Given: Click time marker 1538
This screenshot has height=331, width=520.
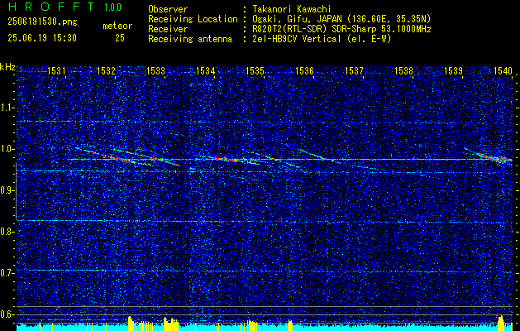Looking at the screenshot, I should click(404, 70).
